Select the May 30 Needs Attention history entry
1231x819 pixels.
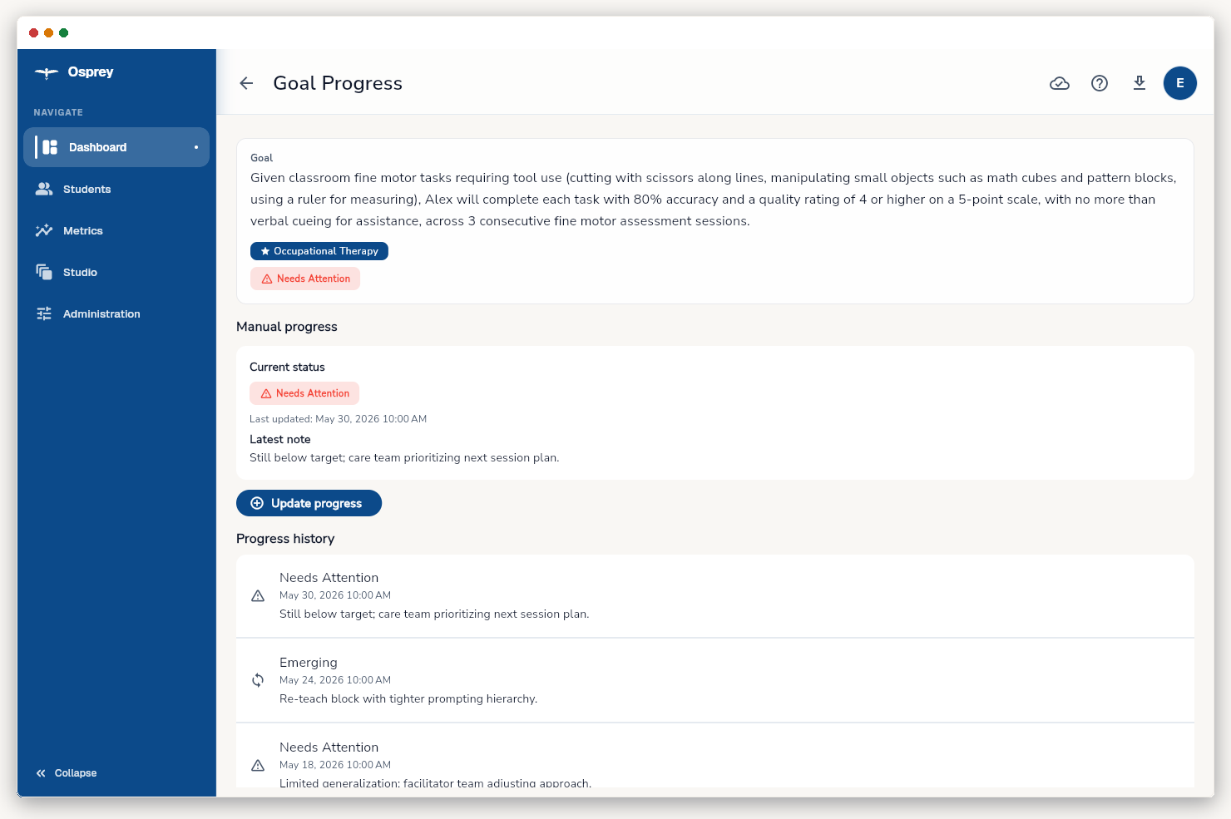tap(715, 595)
